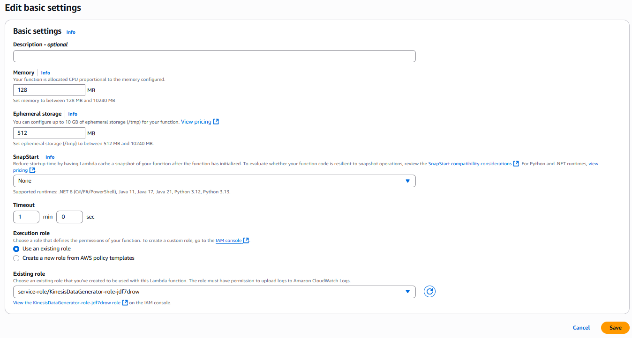Click external icon after SnapStart compatibility considerations
Image resolution: width=632 pixels, height=338 pixels.
pyautogui.click(x=516, y=164)
